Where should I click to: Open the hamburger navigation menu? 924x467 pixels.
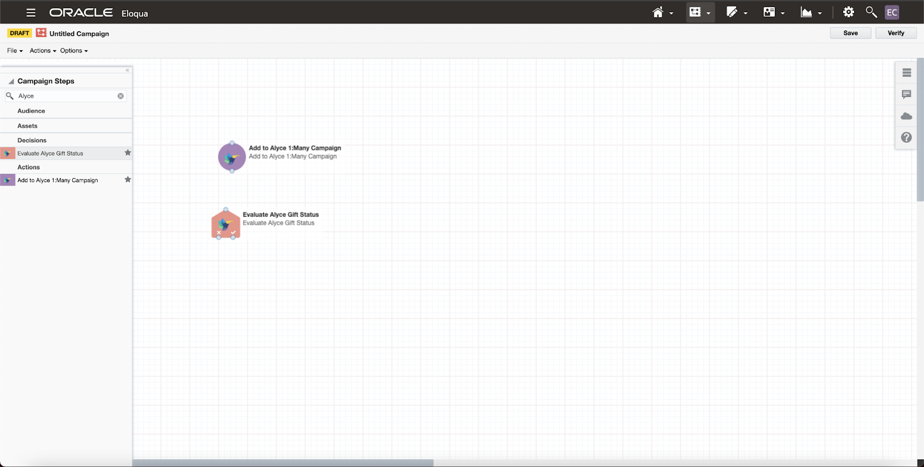click(x=31, y=12)
